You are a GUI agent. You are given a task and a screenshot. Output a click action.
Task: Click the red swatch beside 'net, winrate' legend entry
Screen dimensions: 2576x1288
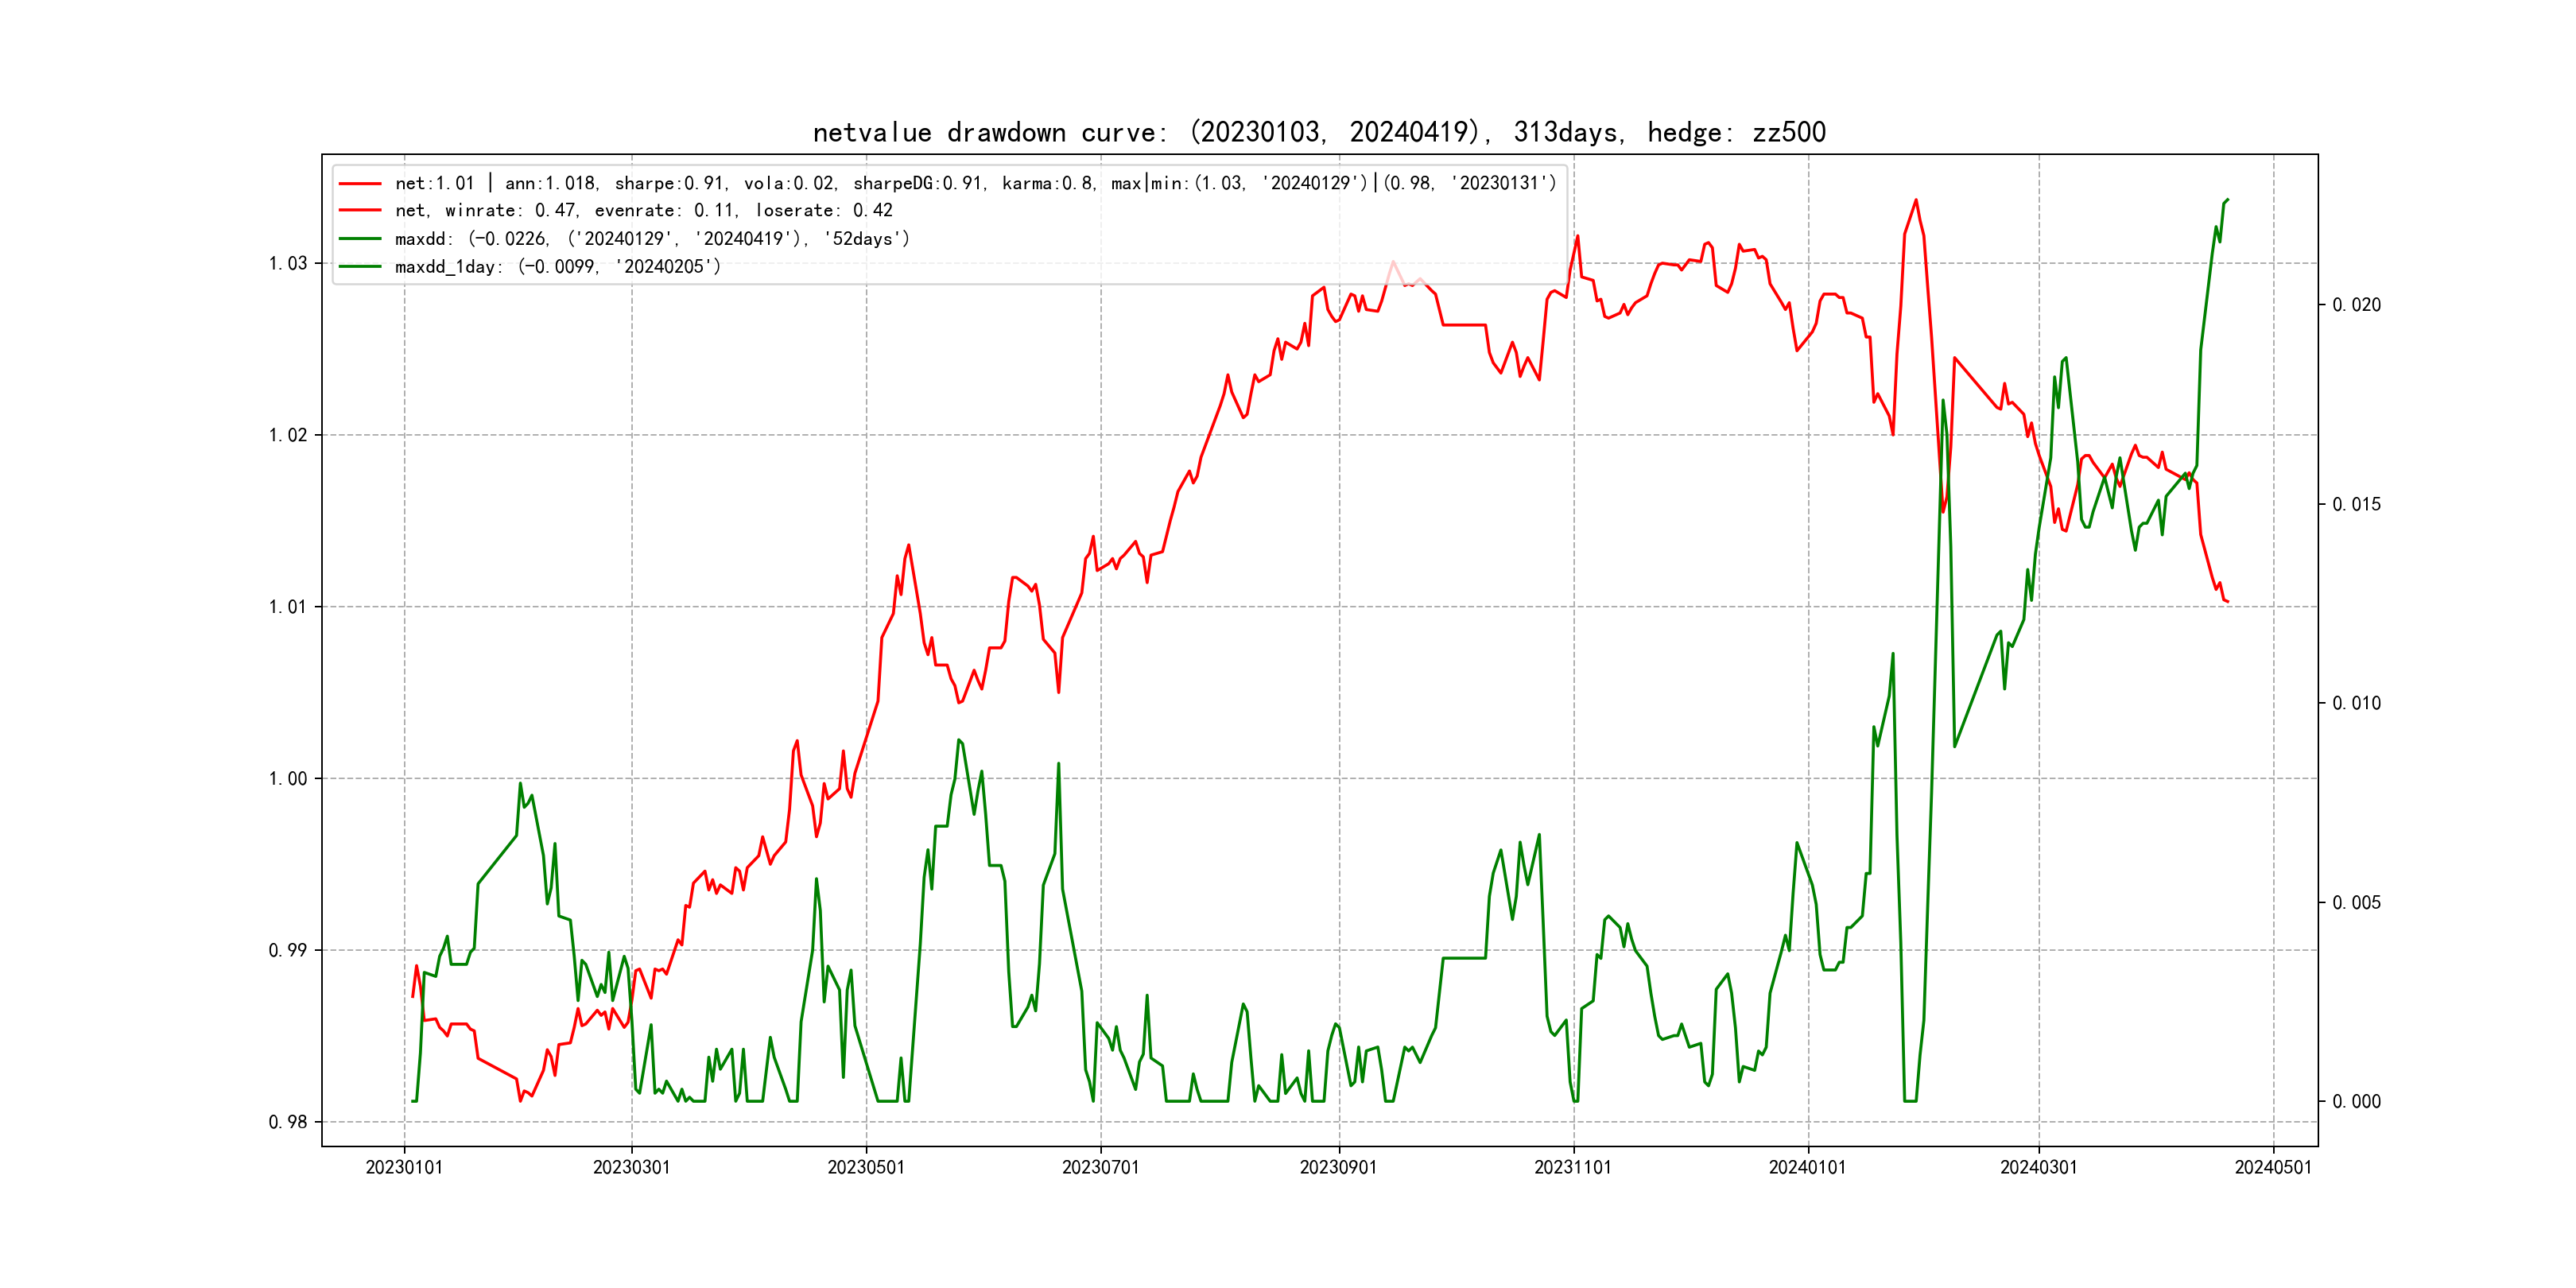[x=360, y=211]
